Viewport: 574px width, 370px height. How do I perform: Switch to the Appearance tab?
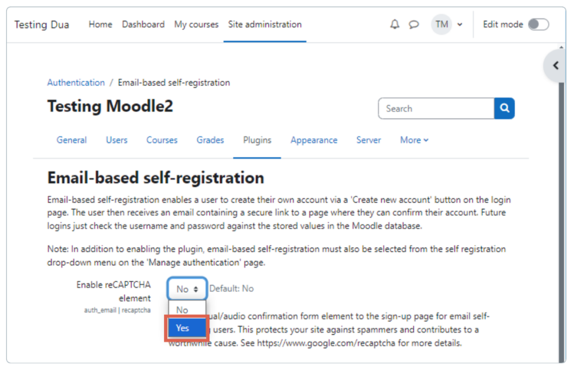[314, 140]
